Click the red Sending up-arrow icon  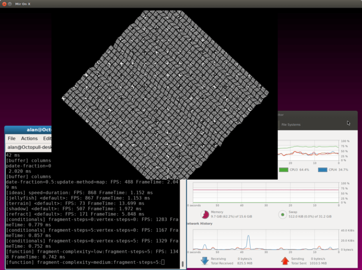tap(284, 261)
